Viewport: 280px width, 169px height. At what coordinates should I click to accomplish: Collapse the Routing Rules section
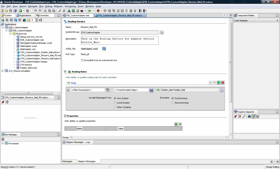pos(65,72)
